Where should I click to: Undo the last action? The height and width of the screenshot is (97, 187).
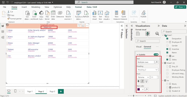[x=8, y=2]
